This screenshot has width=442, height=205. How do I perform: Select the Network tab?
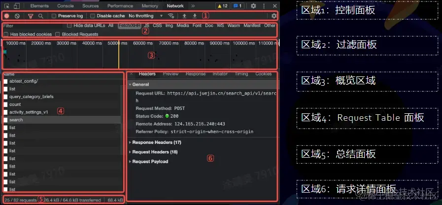point(175,5)
